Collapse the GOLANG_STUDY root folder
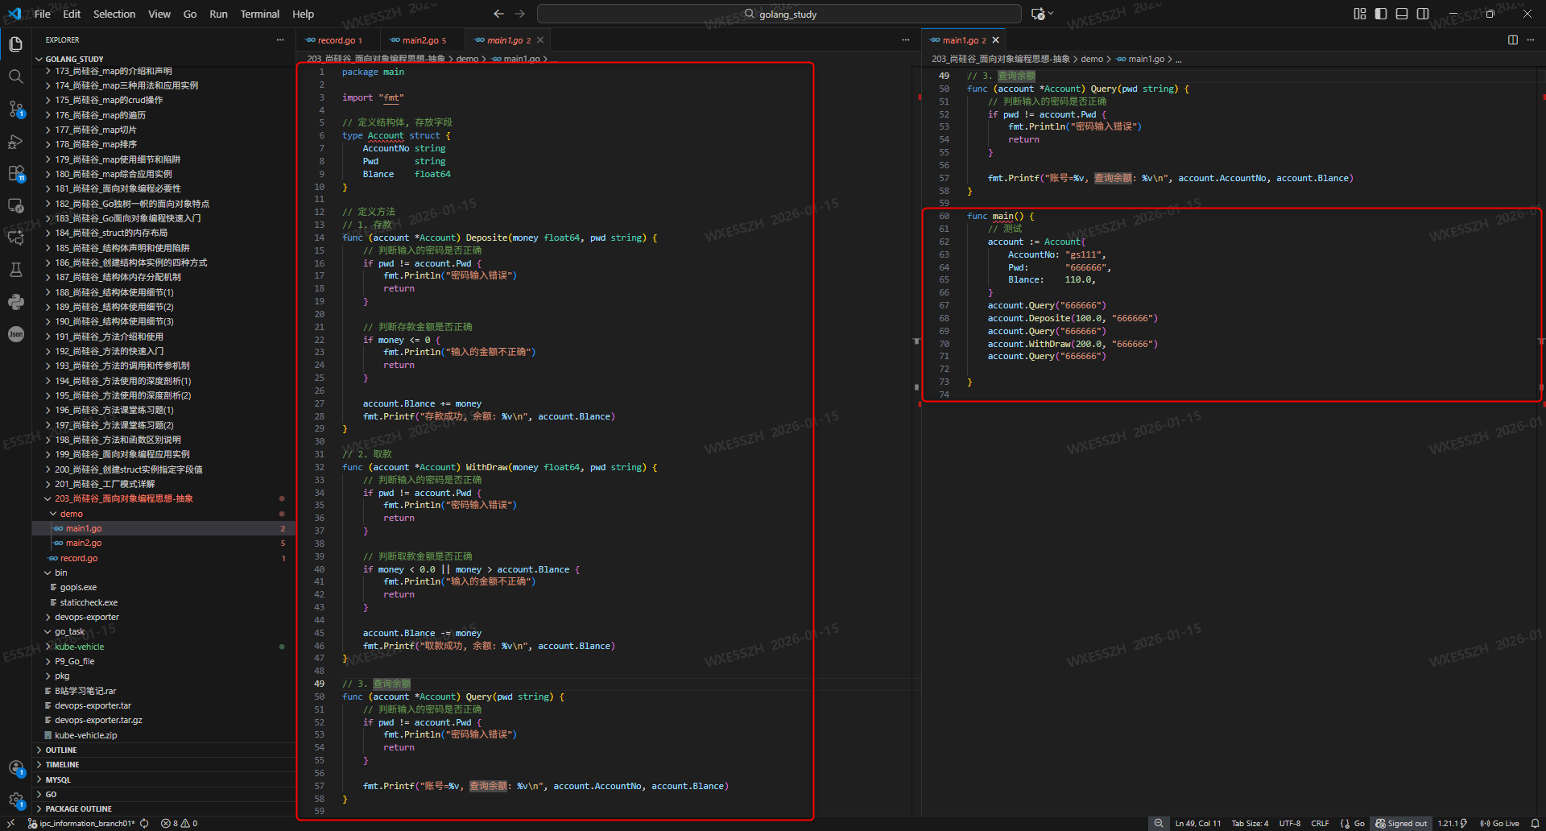The height and width of the screenshot is (831, 1546). (74, 59)
